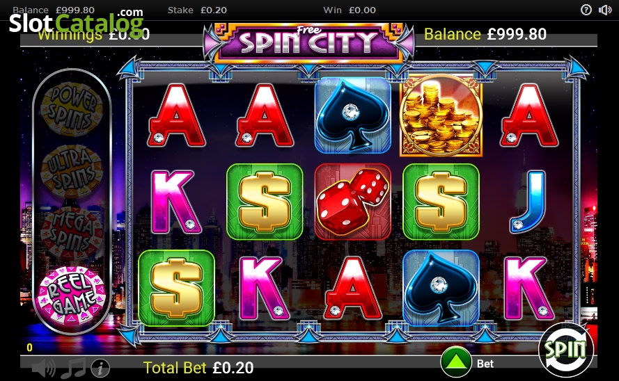
Task: Click the green Spin button
Action: click(565, 350)
